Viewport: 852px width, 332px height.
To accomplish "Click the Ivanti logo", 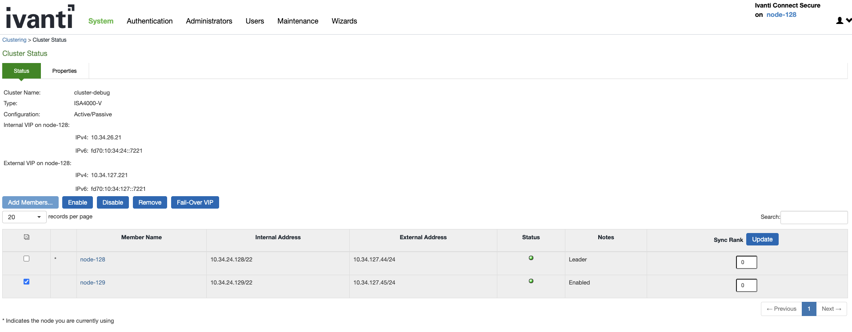I will coord(40,17).
